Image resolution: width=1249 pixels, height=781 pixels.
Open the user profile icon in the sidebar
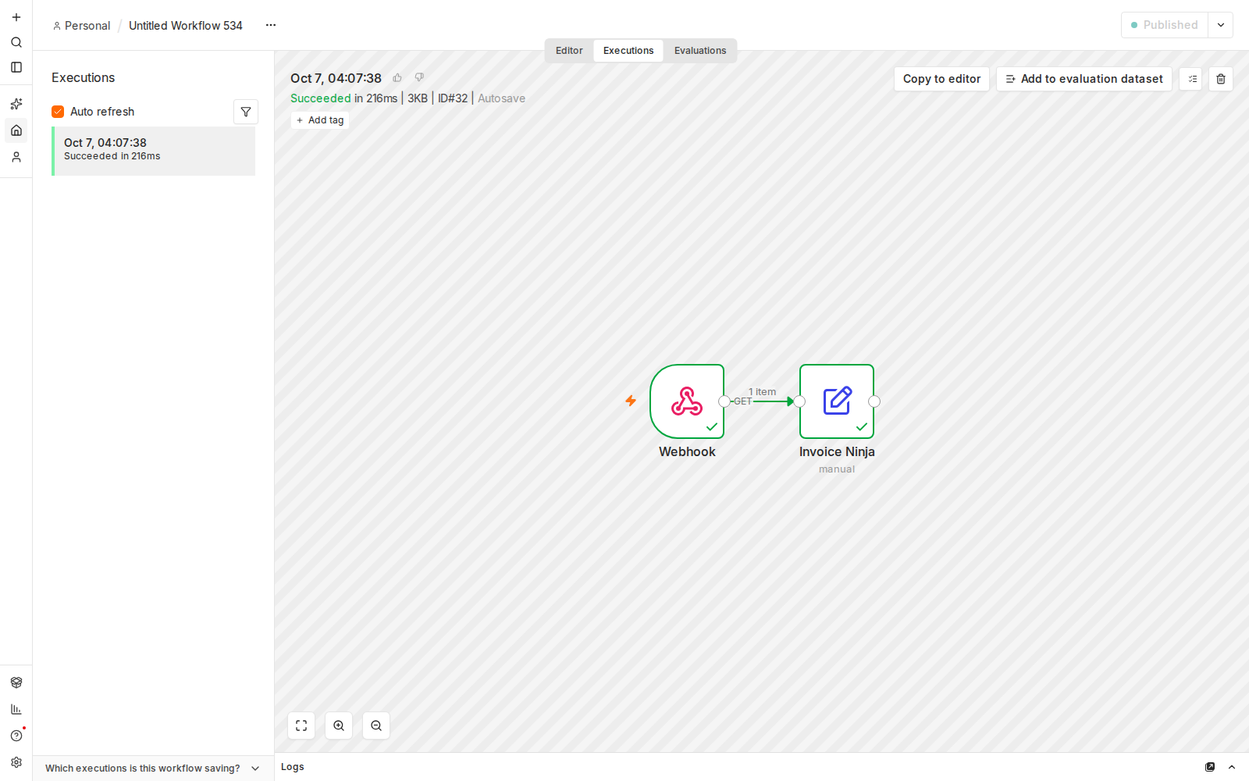click(x=16, y=157)
